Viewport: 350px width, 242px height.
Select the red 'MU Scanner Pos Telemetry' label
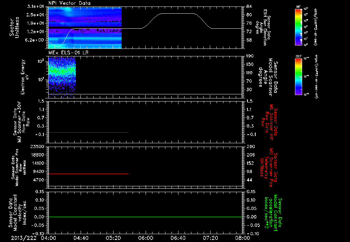(x=269, y=167)
